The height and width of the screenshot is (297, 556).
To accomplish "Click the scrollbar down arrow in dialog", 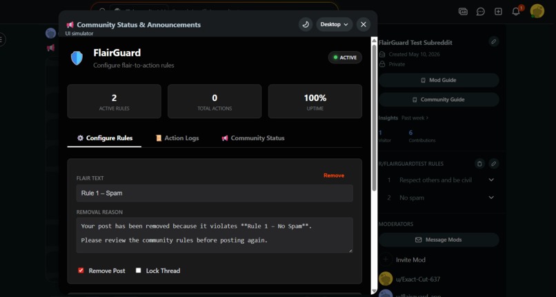I will click(374, 291).
